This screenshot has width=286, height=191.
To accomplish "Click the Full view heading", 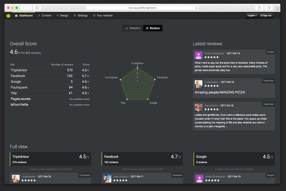I will coord(19,147).
